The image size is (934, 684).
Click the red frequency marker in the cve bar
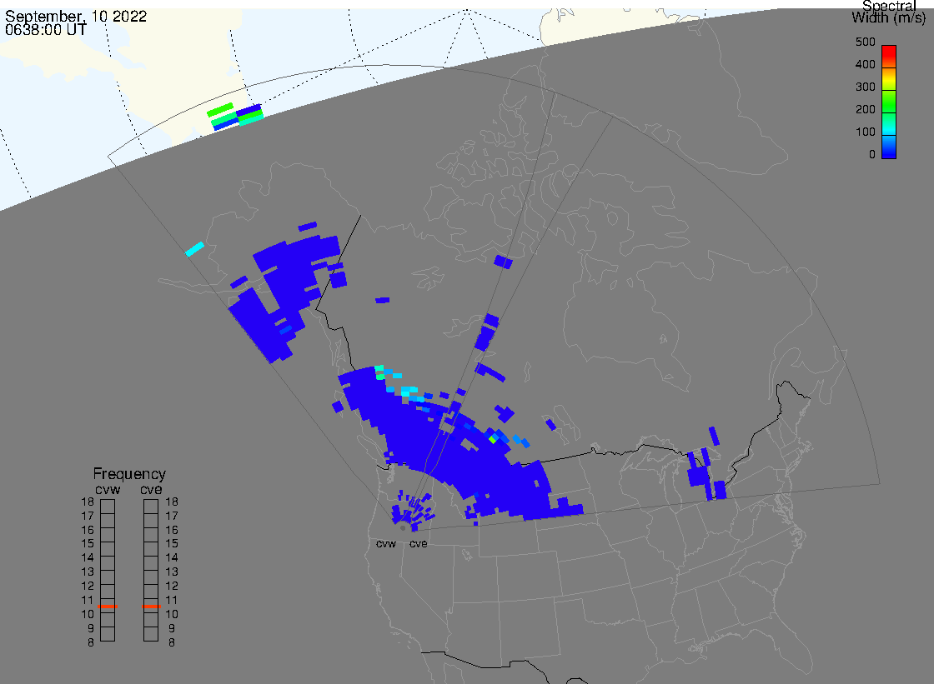151,607
